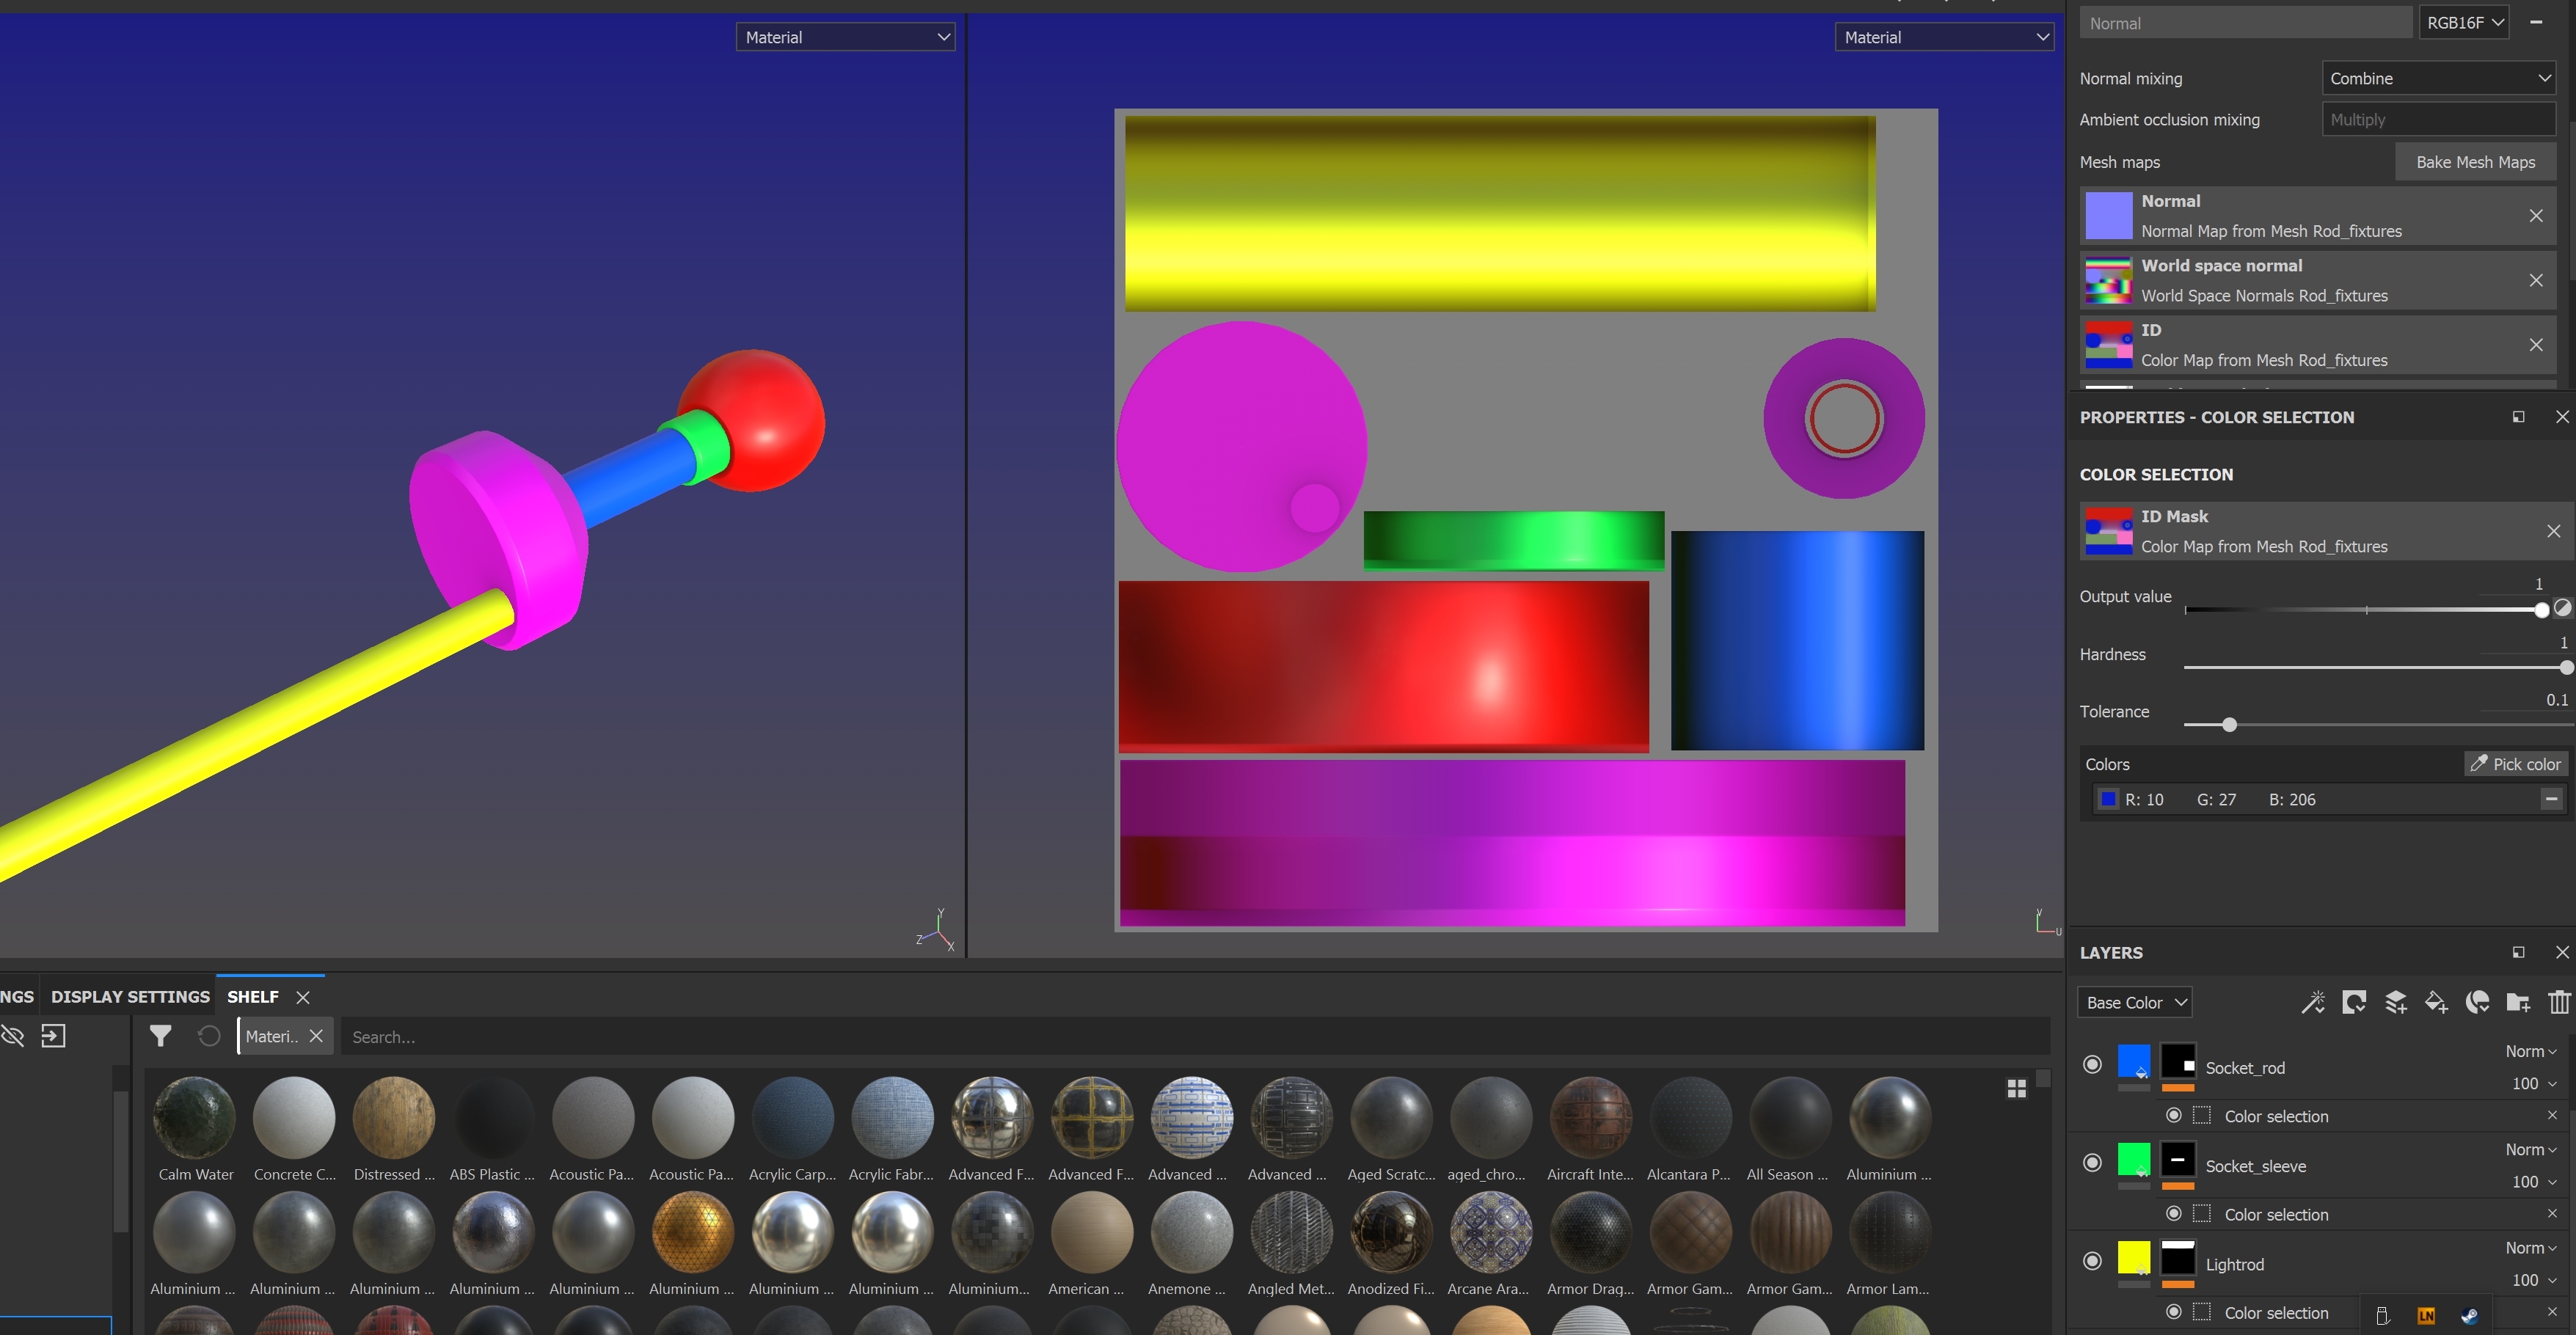Screen dimensions: 2576x1335
Task: Click the shelf filter funnel icon
Action: point(160,1036)
